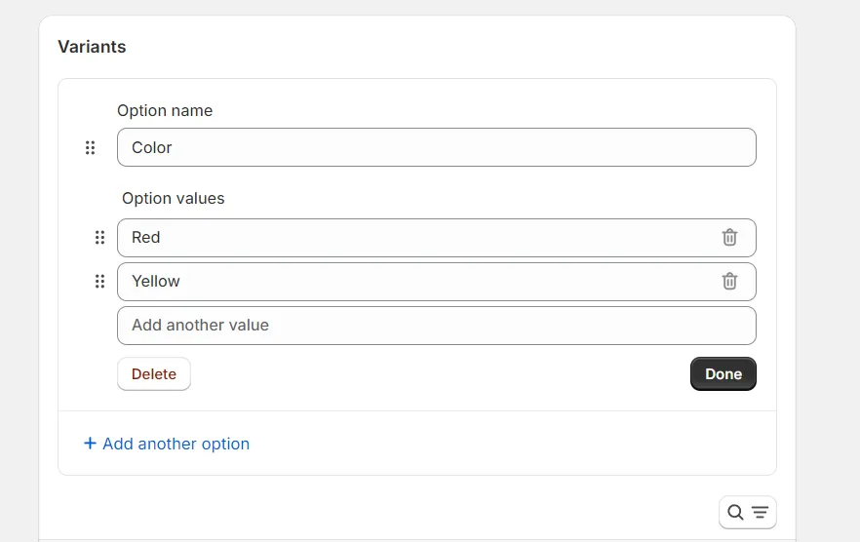This screenshot has width=860, height=542.
Task: Click into the Yellow option value field
Action: (437, 282)
